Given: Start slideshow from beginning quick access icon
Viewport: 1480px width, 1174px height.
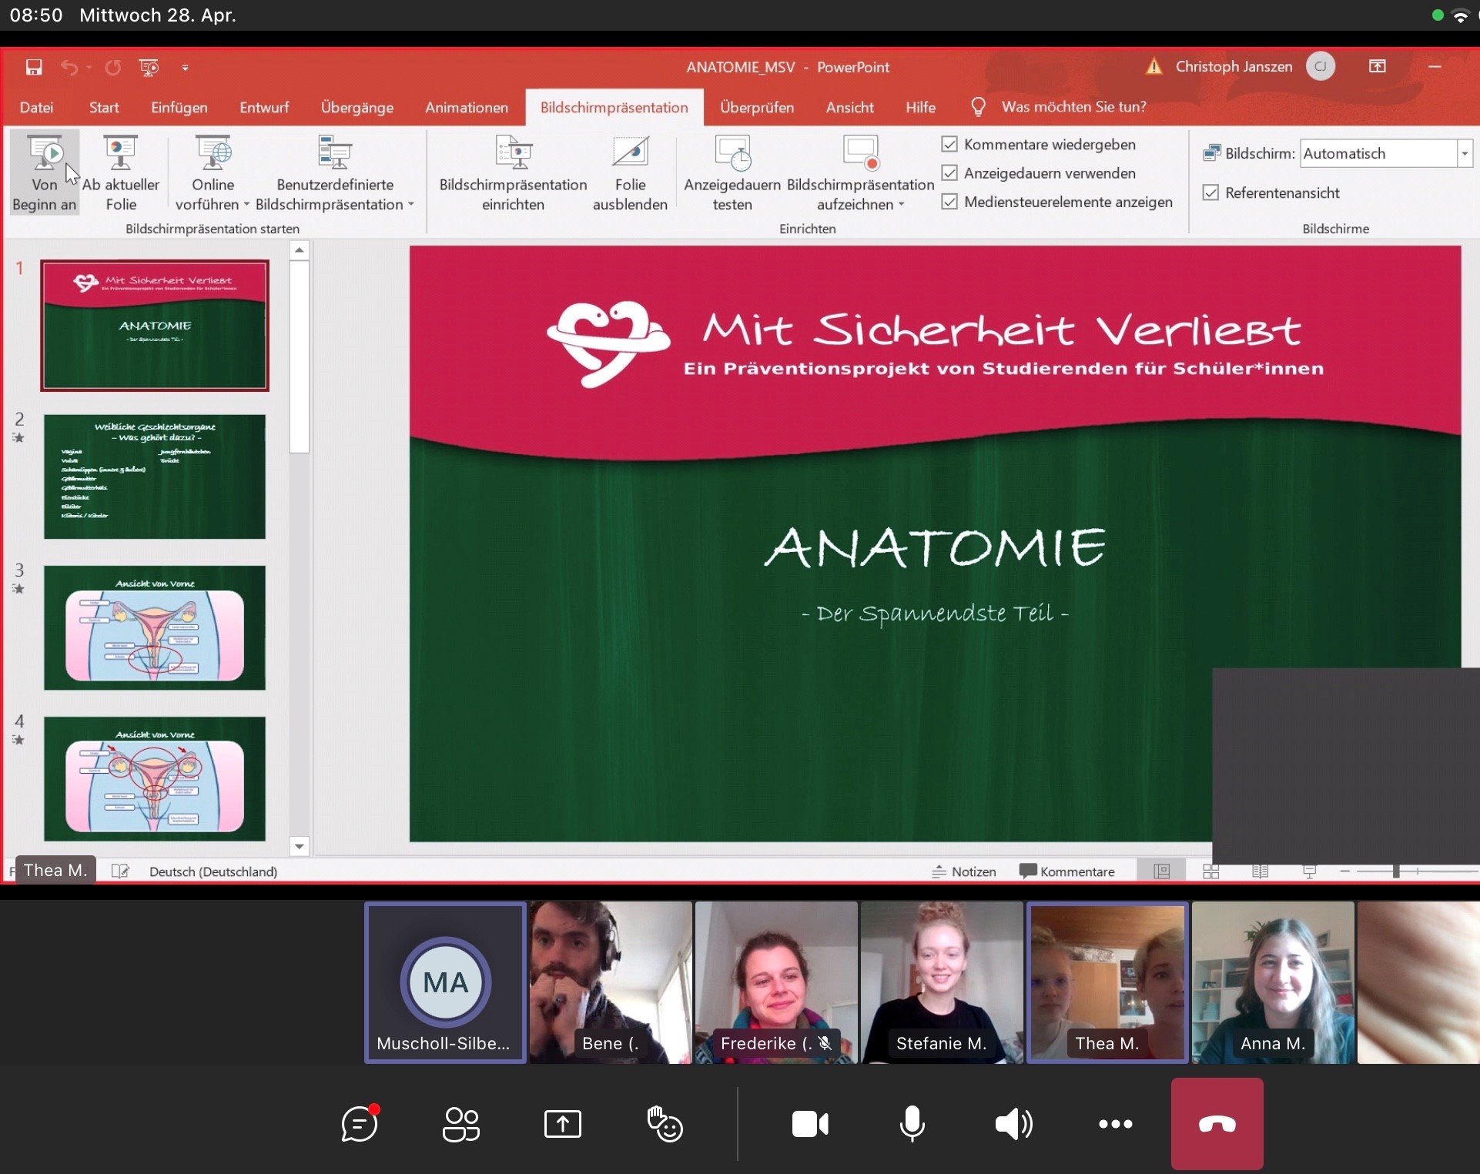Looking at the screenshot, I should point(149,68).
